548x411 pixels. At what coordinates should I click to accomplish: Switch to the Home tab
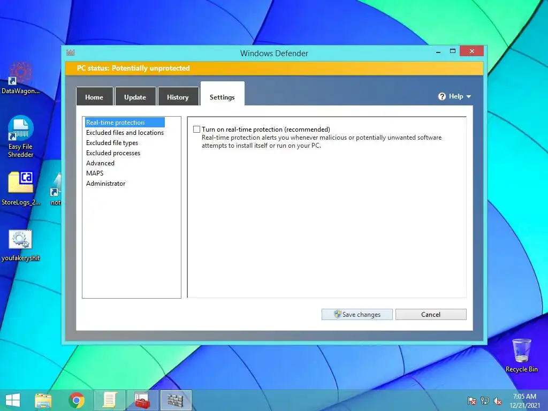pyautogui.click(x=94, y=97)
